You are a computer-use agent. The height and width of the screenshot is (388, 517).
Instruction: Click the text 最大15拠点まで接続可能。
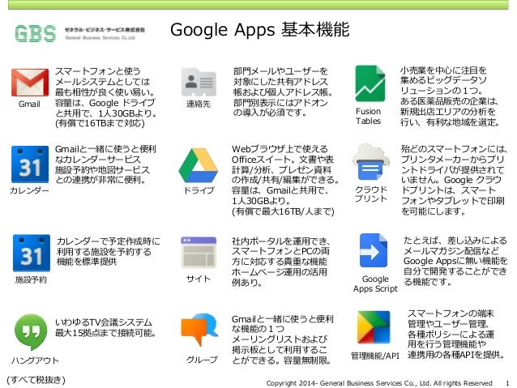[x=105, y=333]
